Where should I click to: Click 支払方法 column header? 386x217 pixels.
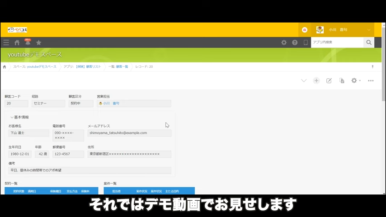[72, 191]
